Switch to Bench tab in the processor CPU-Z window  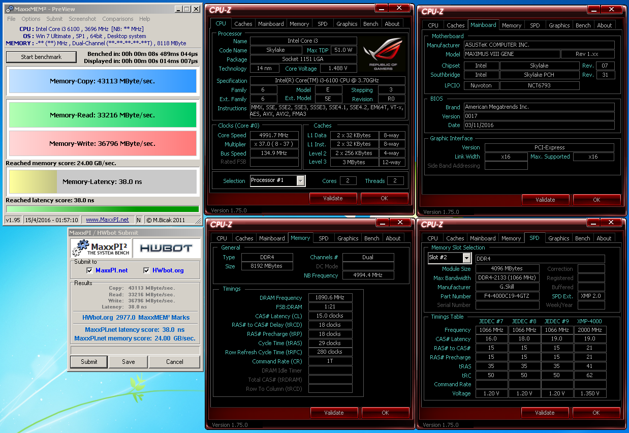(371, 24)
